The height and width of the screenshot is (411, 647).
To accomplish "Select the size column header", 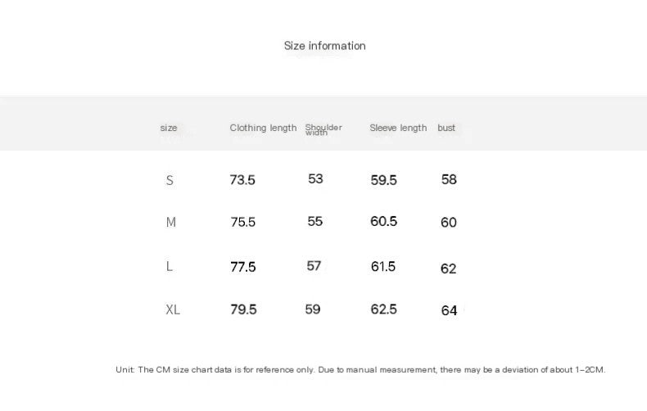I will pos(169,128).
